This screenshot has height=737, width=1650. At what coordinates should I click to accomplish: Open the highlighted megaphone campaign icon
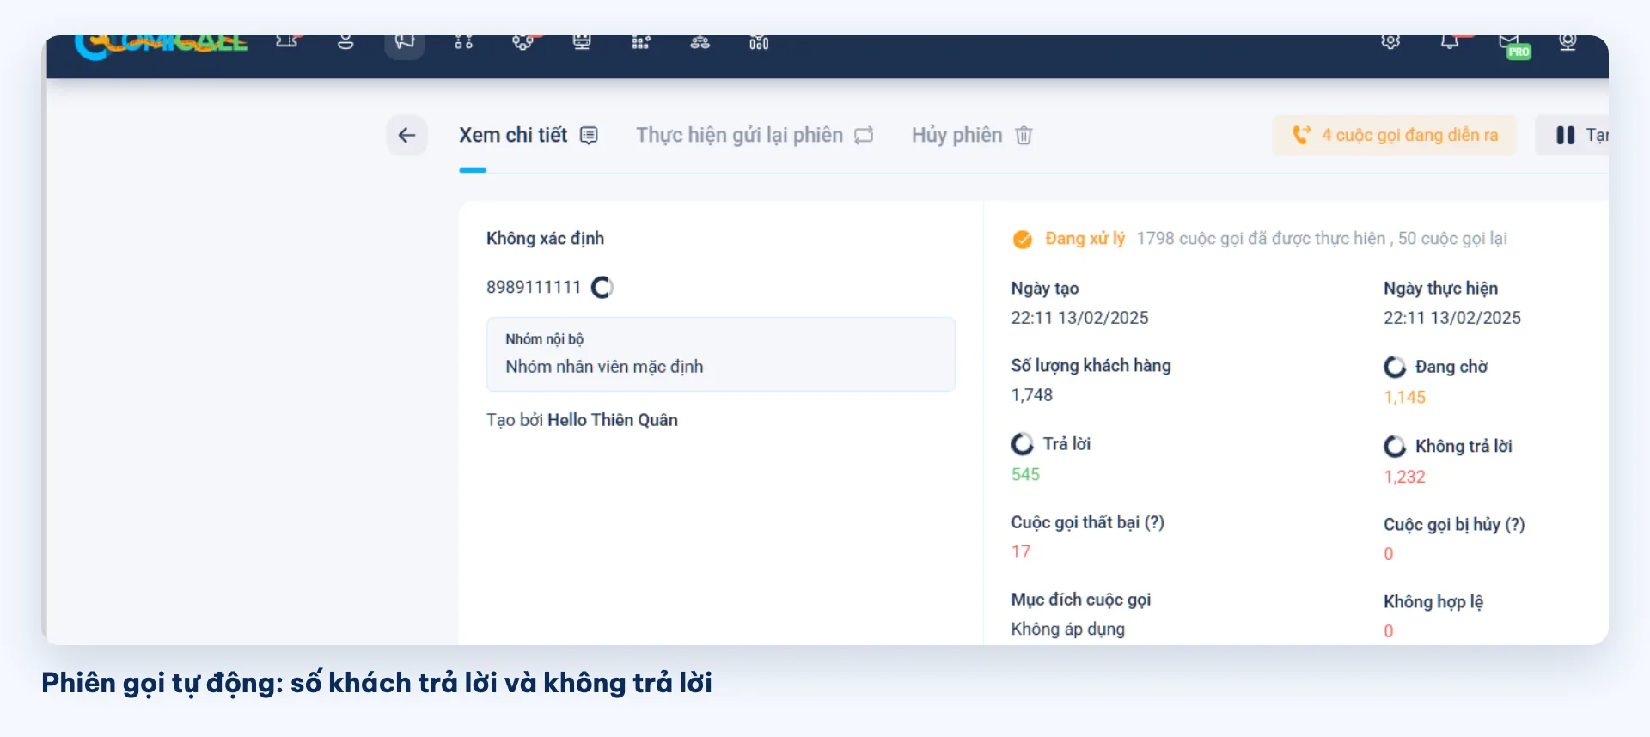click(405, 43)
